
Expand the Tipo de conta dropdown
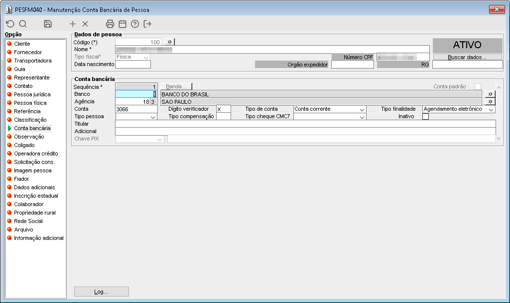pos(330,109)
